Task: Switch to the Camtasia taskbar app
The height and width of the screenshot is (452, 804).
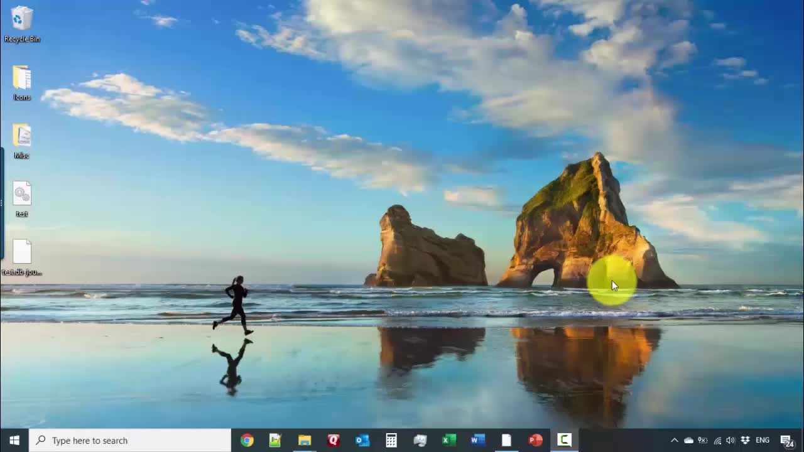Action: 565,440
